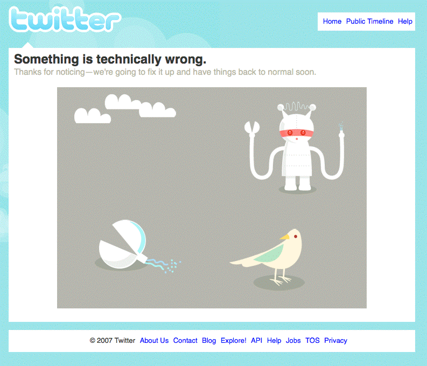Click the robot's wiry antenna head
Image resolution: width=427 pixels, height=366 pixels.
click(297, 107)
